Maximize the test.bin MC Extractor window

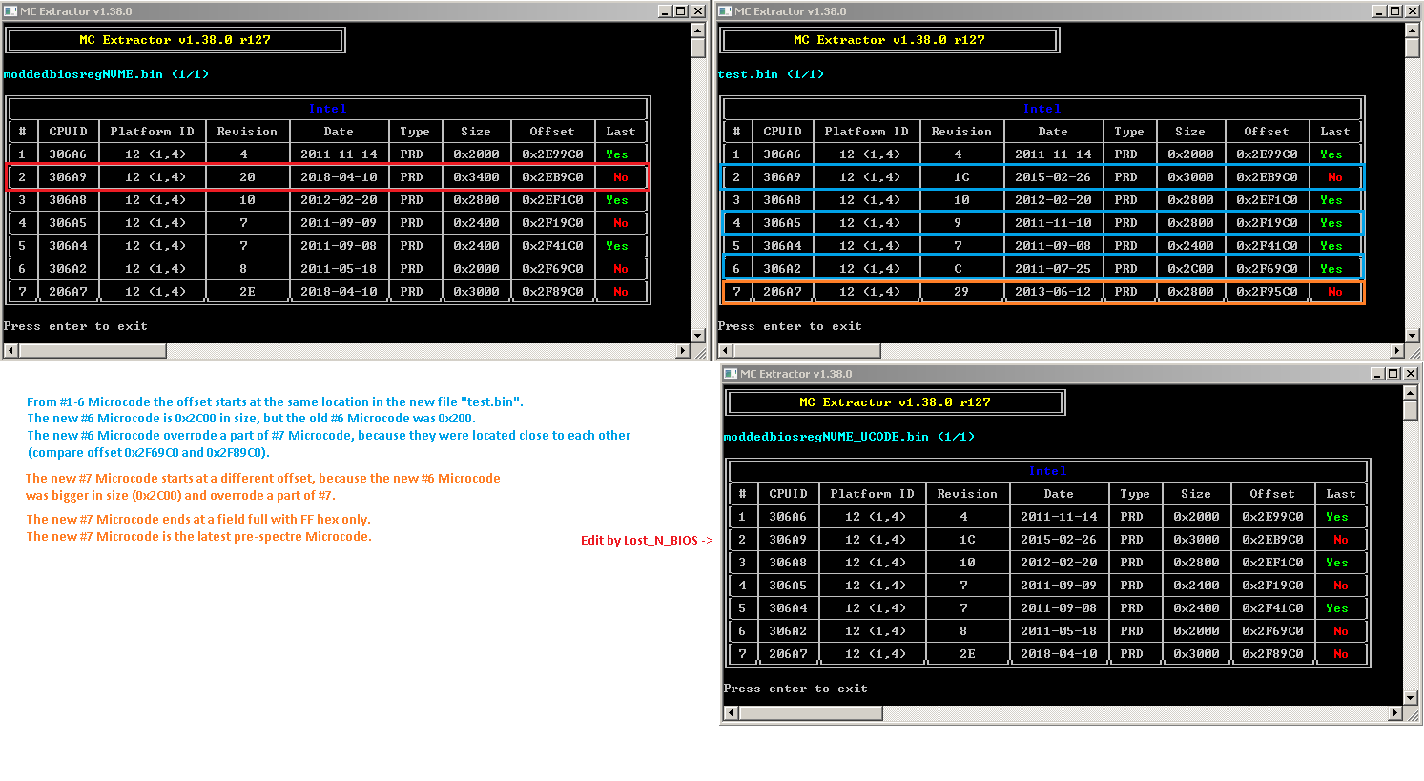pyautogui.click(x=1394, y=11)
